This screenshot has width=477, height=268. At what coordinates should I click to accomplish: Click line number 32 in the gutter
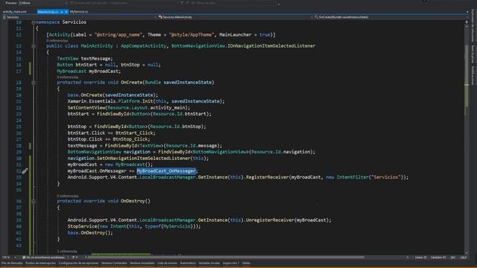tap(19, 171)
